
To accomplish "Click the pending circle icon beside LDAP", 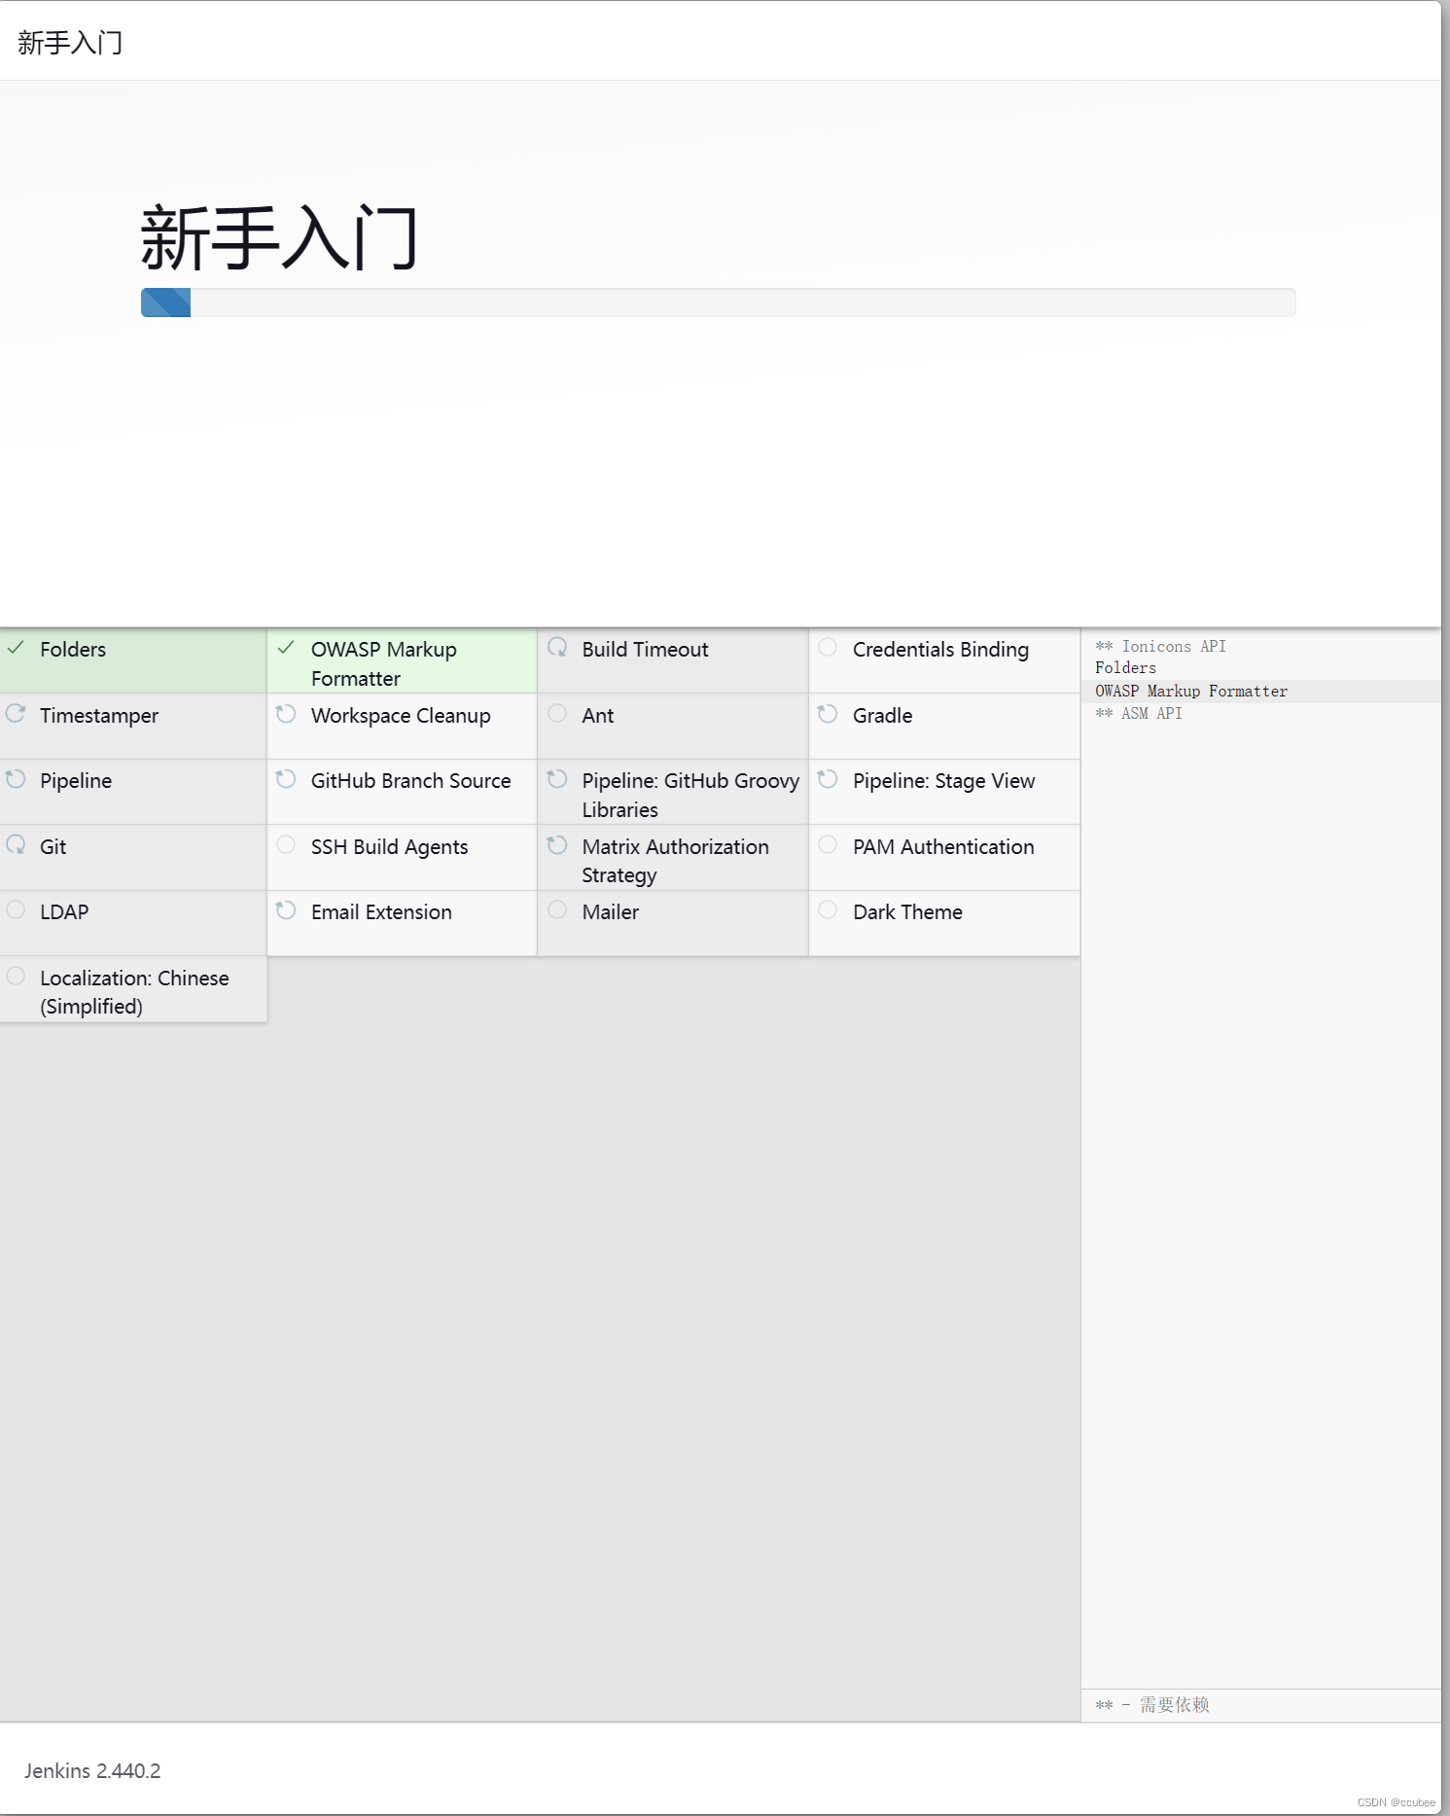I will tap(16, 910).
